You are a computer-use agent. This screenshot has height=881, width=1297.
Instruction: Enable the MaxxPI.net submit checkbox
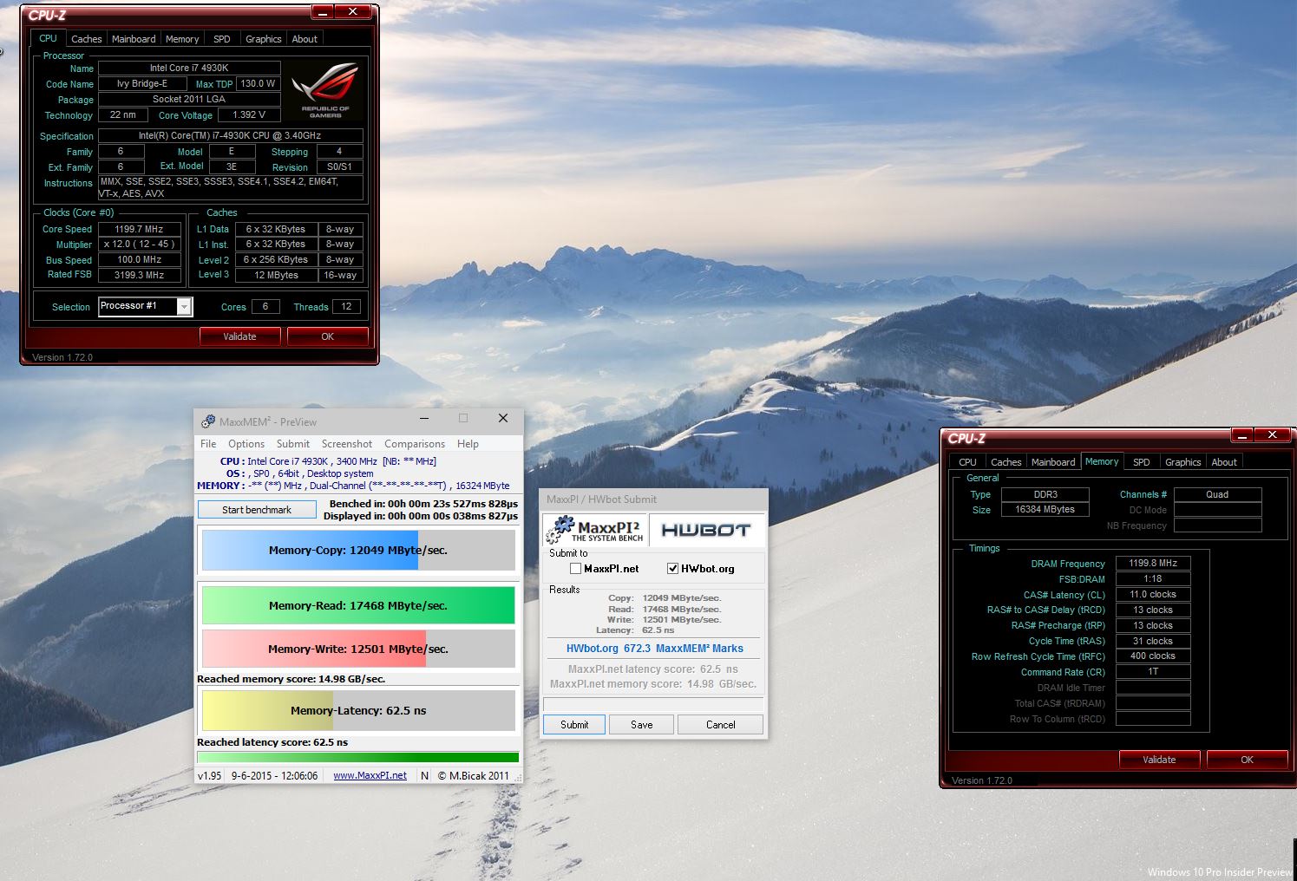(x=575, y=569)
